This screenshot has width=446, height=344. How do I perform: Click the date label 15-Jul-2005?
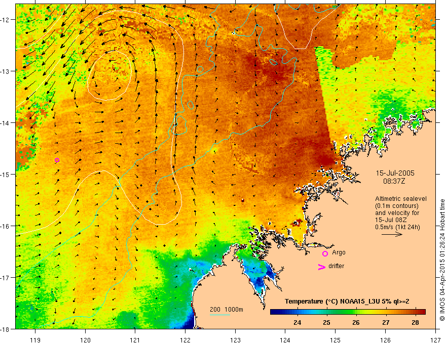pyautogui.click(x=395, y=173)
